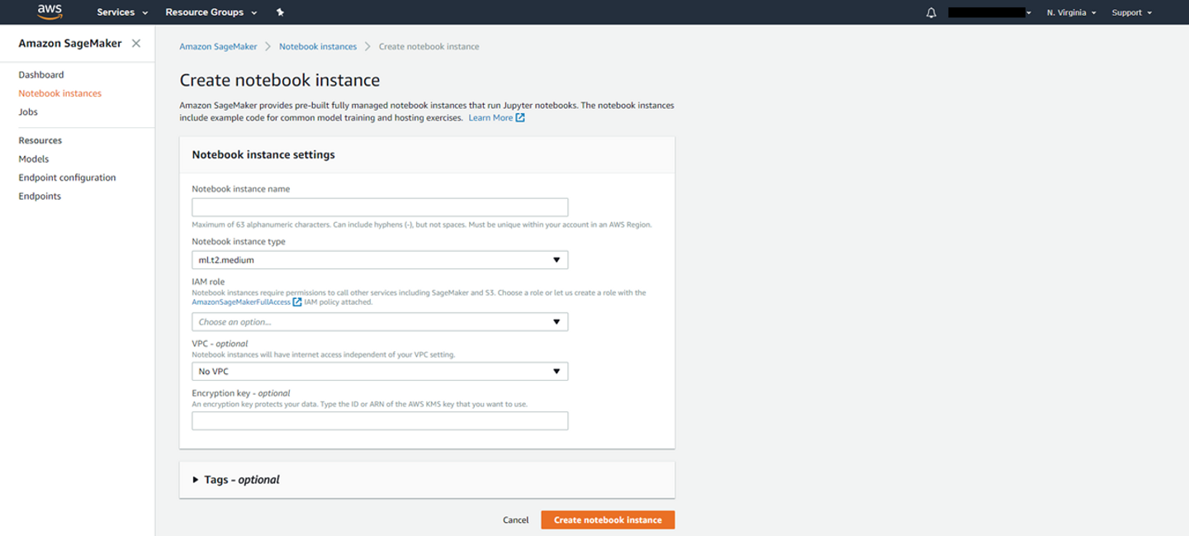Image resolution: width=1189 pixels, height=536 pixels.
Task: Click the pin shortcuts star icon
Action: click(x=280, y=12)
